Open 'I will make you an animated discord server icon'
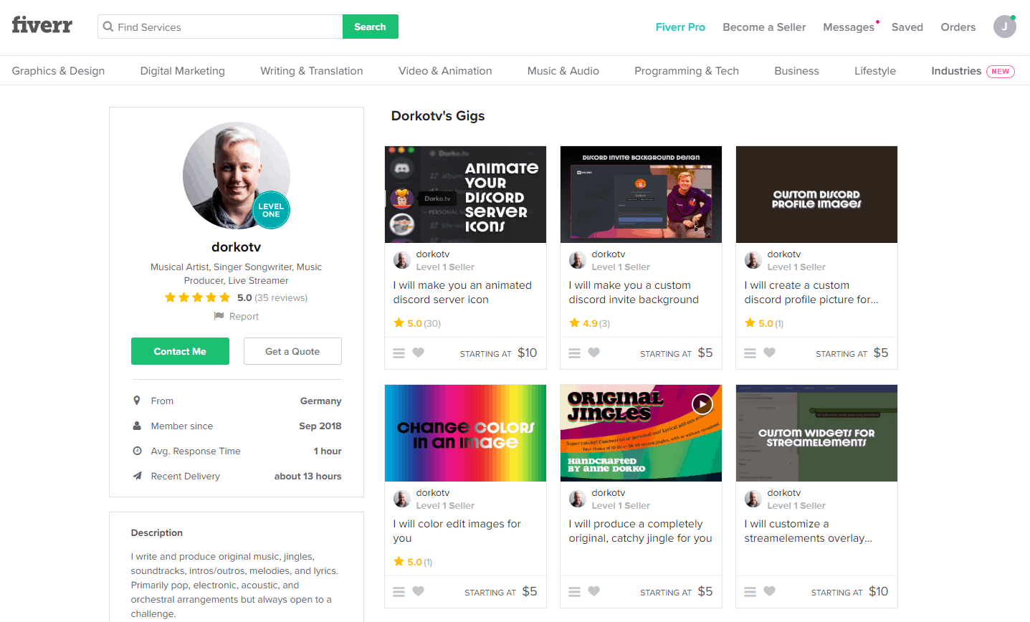Image resolution: width=1030 pixels, height=622 pixels. click(462, 292)
